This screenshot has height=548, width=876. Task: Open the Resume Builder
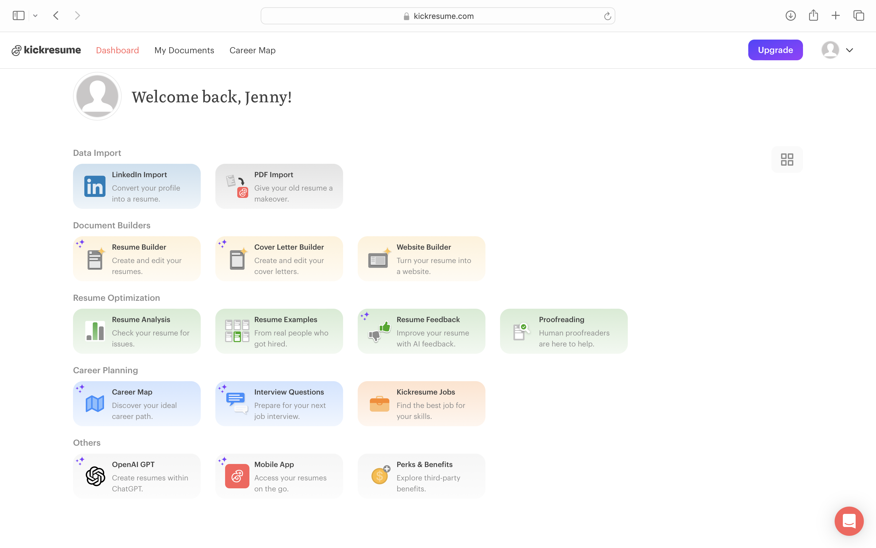click(137, 258)
